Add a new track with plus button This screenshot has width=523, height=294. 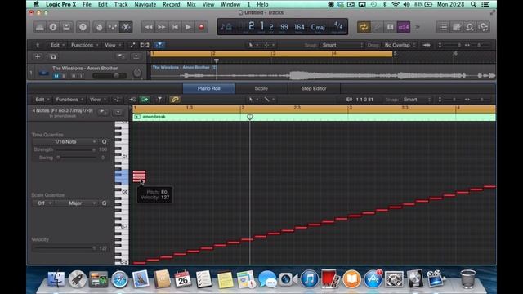(38, 56)
